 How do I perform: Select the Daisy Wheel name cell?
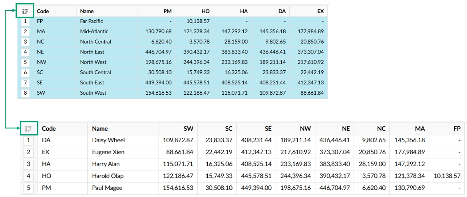[x=108, y=140]
